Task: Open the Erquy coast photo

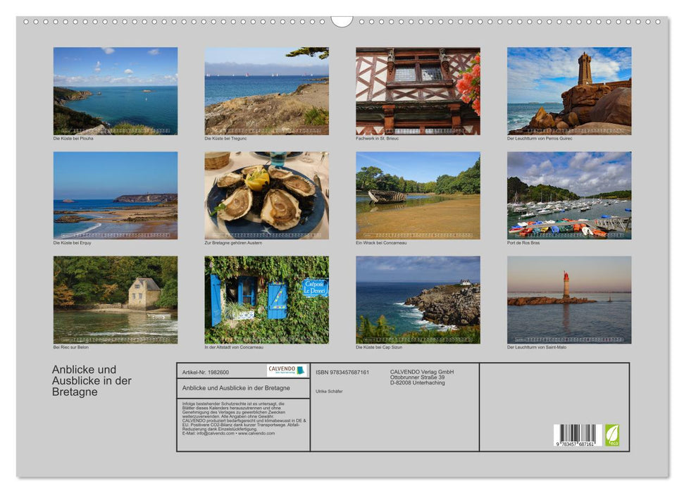Action: coord(116,195)
